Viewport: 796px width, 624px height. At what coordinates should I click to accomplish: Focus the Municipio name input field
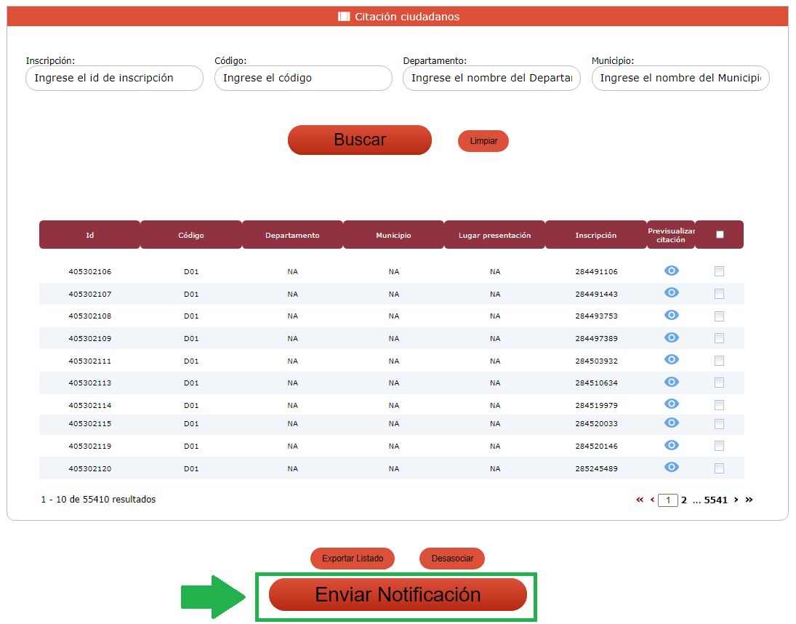click(x=680, y=79)
